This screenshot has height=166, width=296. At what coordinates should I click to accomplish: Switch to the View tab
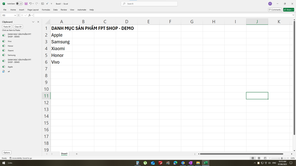tap(72, 10)
